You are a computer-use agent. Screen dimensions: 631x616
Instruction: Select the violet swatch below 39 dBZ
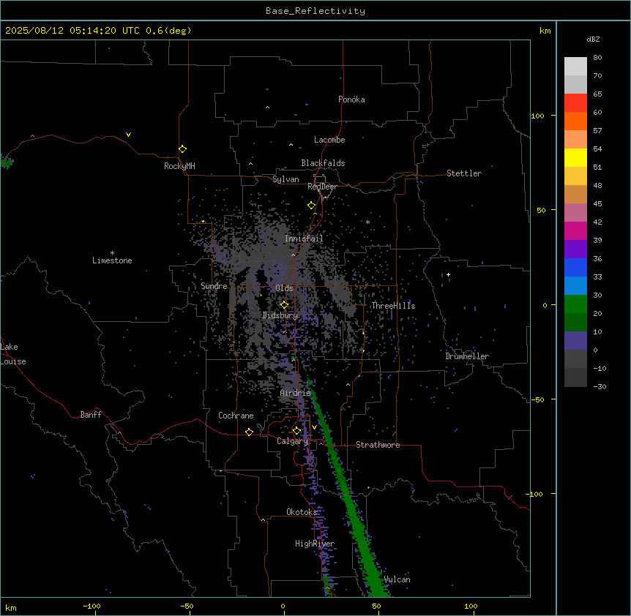tap(575, 249)
